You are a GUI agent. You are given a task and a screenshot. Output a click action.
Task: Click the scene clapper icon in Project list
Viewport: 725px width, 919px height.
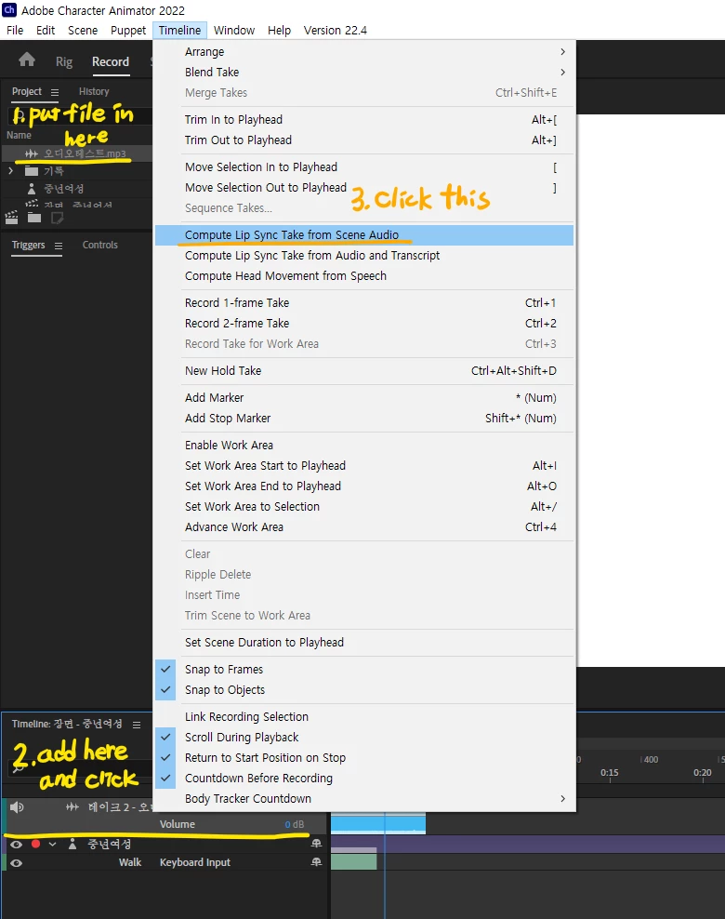32,204
